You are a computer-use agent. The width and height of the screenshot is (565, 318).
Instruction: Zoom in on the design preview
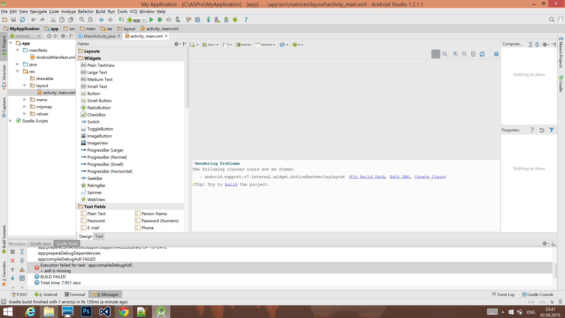[x=455, y=54]
